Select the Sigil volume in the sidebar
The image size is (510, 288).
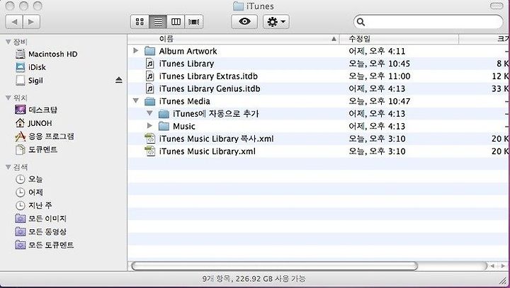click(x=29, y=80)
